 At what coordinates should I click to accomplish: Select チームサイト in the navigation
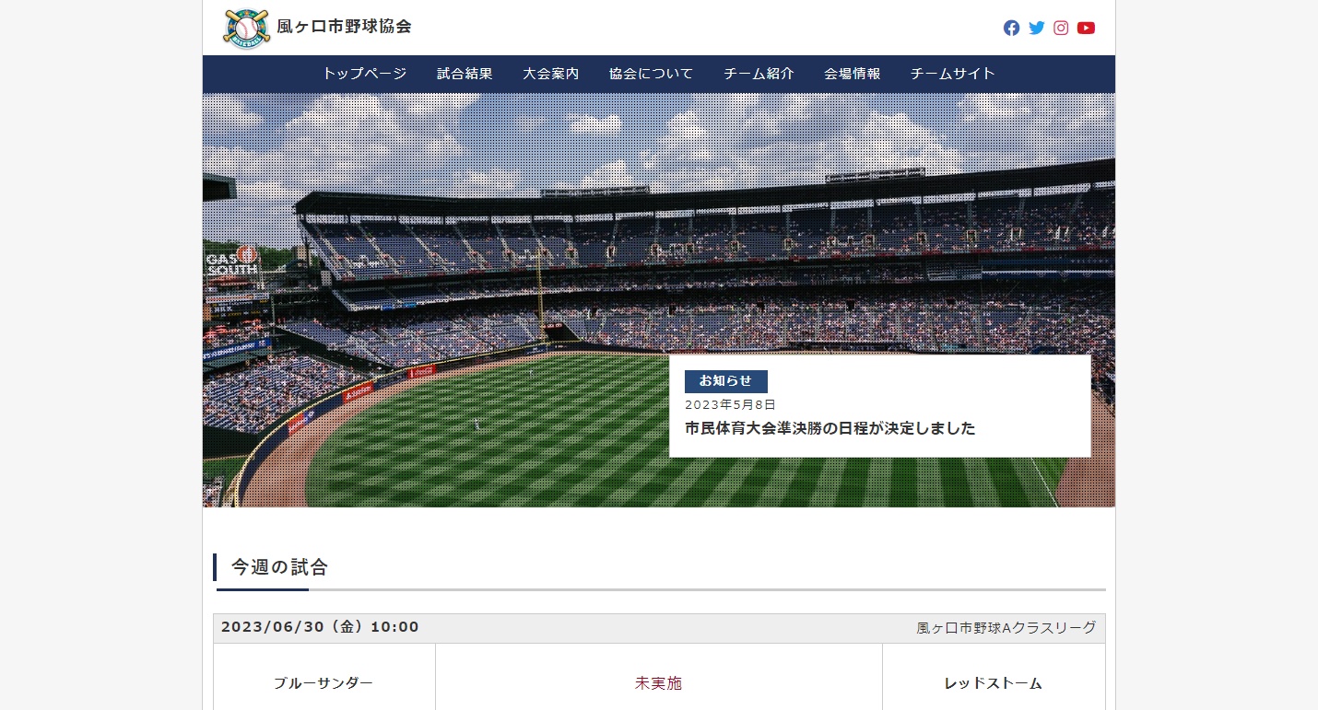(953, 74)
